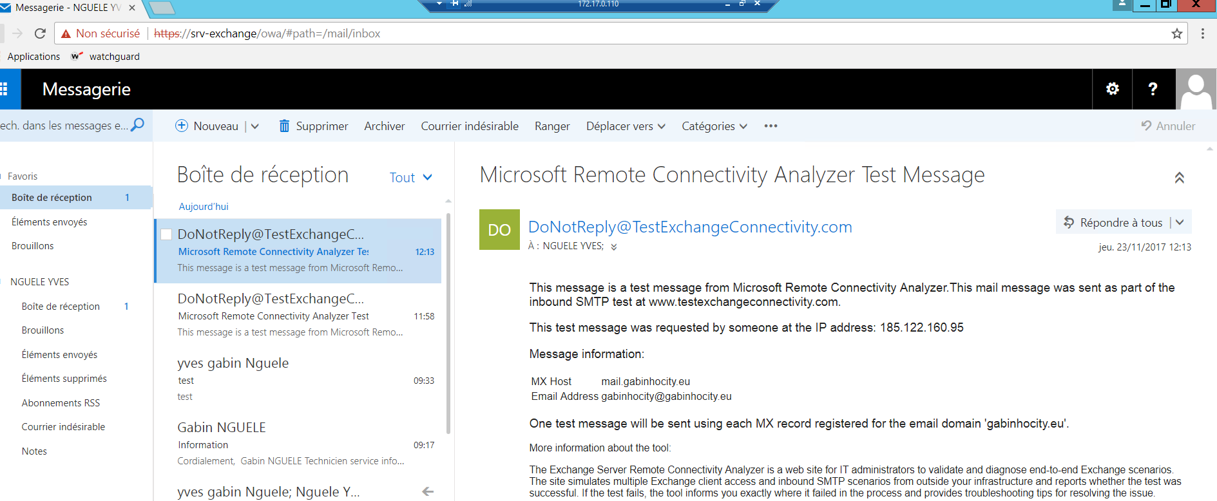Click the Aujourd'hui group header
Screen dimensions: 1217x501
(x=204, y=207)
